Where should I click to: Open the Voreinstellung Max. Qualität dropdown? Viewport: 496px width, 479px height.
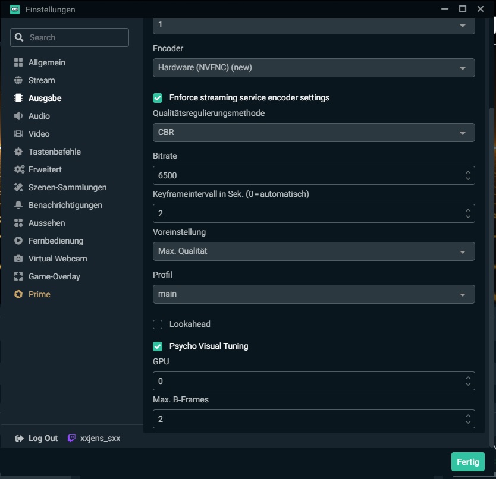click(x=313, y=251)
